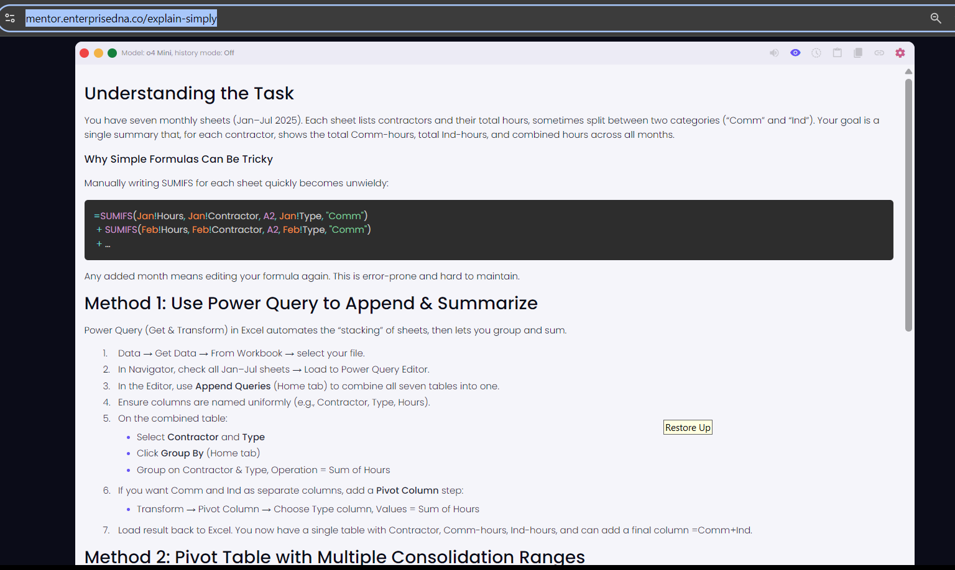Duplicate content using the copy pages icon
Screen dimensions: 955x570
[859, 53]
